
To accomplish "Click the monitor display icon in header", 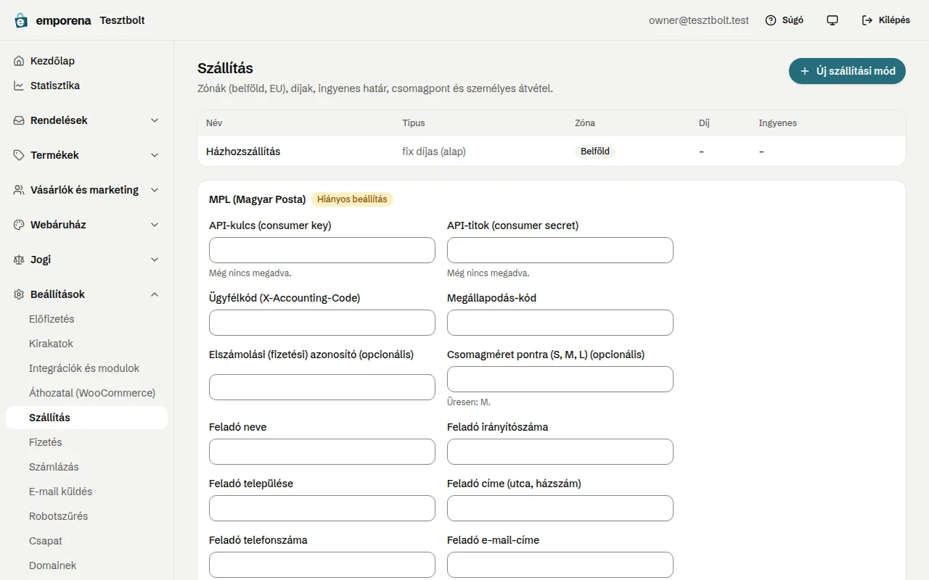I will [832, 20].
